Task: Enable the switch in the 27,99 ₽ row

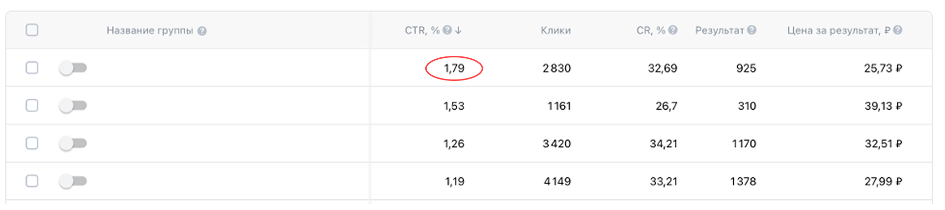Action: pos(73,181)
